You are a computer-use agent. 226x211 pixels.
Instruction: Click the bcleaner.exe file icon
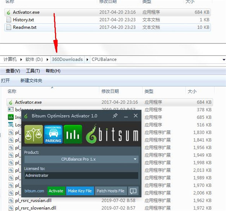point(11,109)
